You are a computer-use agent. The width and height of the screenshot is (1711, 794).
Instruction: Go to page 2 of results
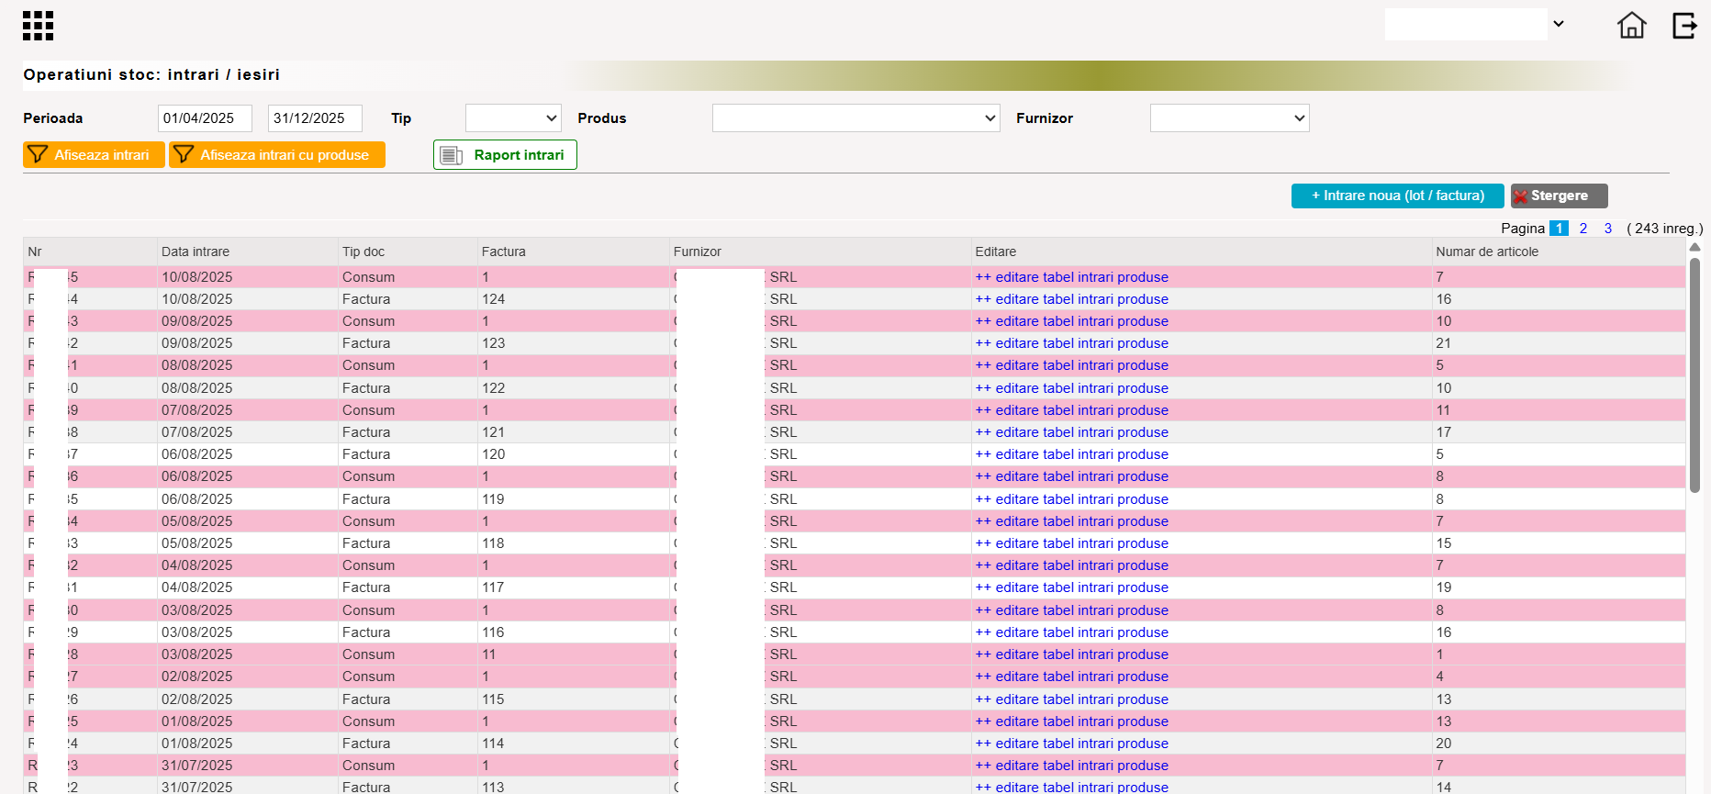pyautogui.click(x=1583, y=229)
